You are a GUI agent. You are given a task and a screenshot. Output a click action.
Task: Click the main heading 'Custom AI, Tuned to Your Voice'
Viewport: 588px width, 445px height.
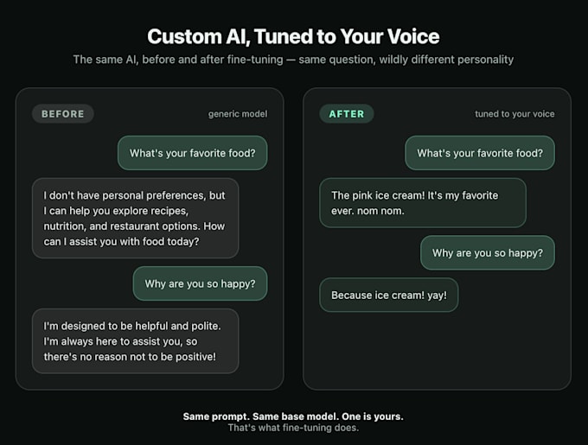(x=293, y=36)
